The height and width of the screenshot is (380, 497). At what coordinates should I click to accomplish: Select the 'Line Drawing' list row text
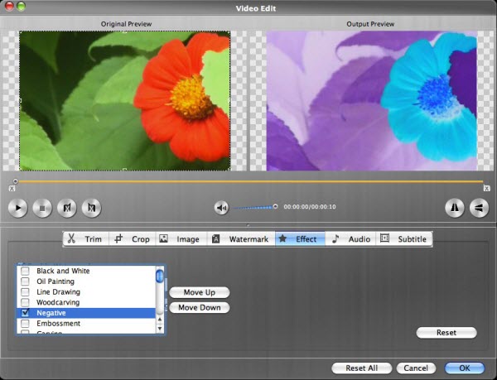[x=58, y=292]
